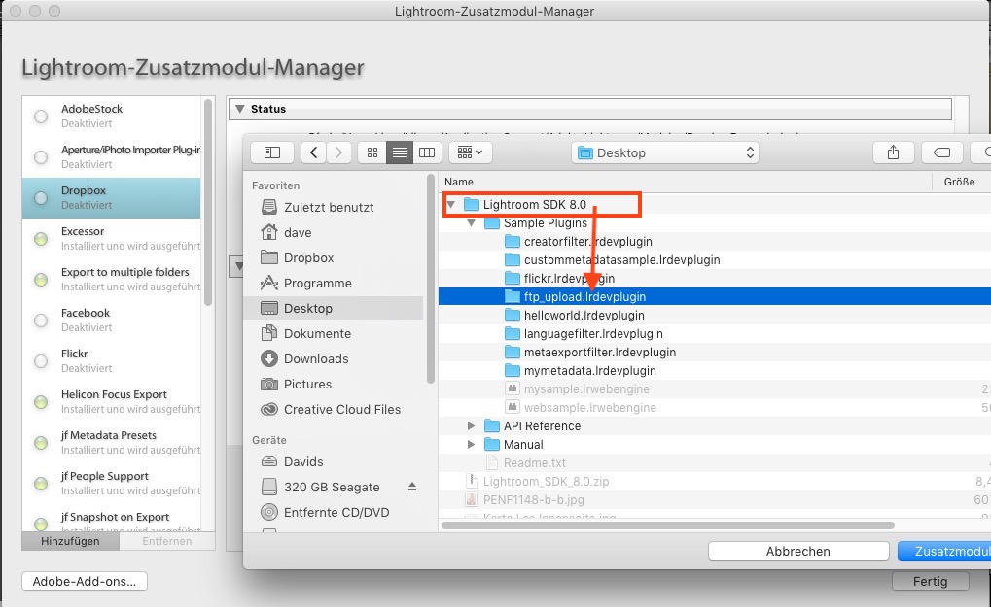Select Desktop in the sidebar
Screen dimensions: 991x607
tap(333, 308)
